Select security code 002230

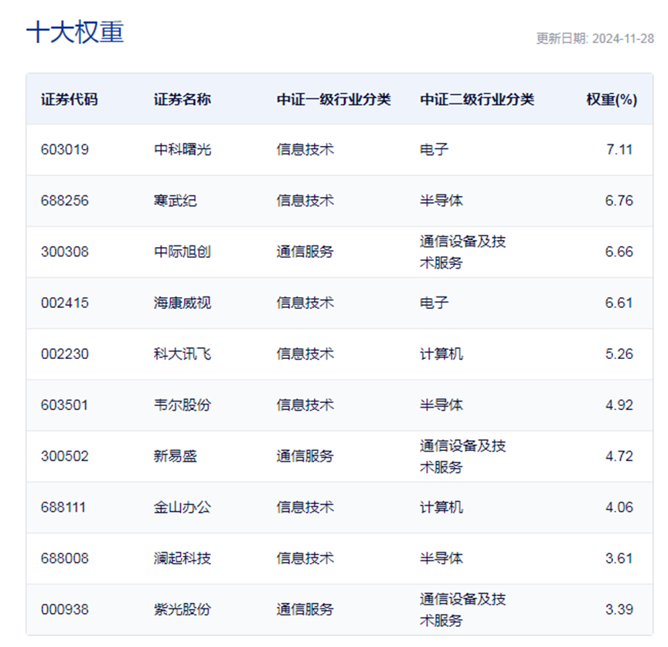click(x=65, y=354)
